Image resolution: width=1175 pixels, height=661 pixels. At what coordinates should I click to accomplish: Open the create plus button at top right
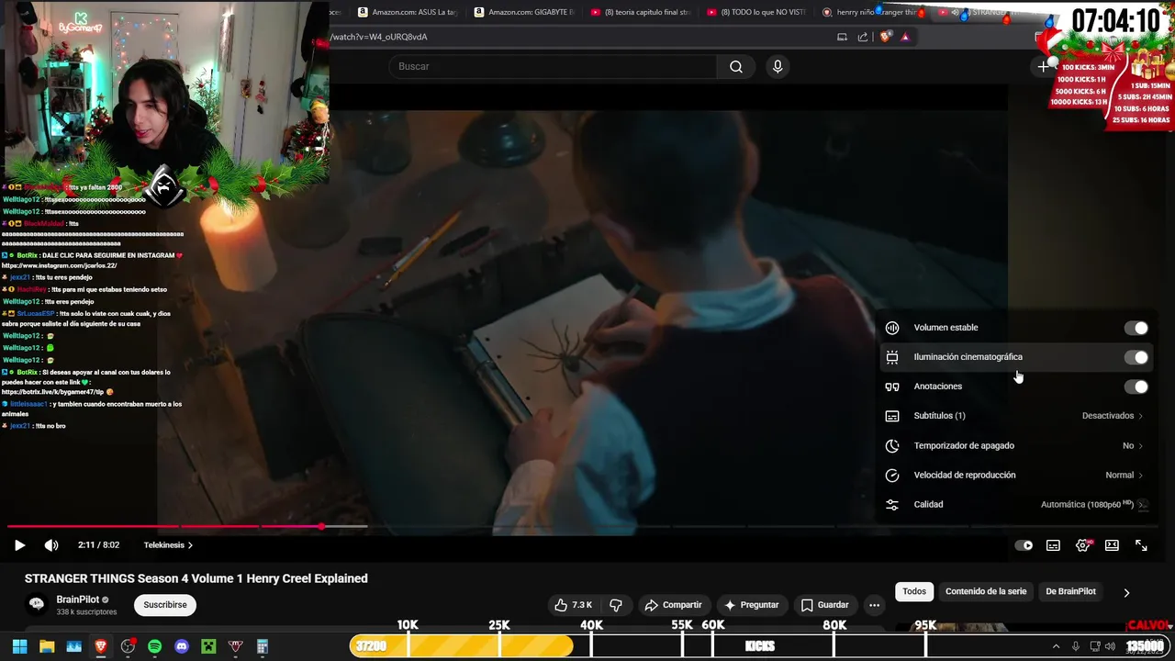(1043, 66)
